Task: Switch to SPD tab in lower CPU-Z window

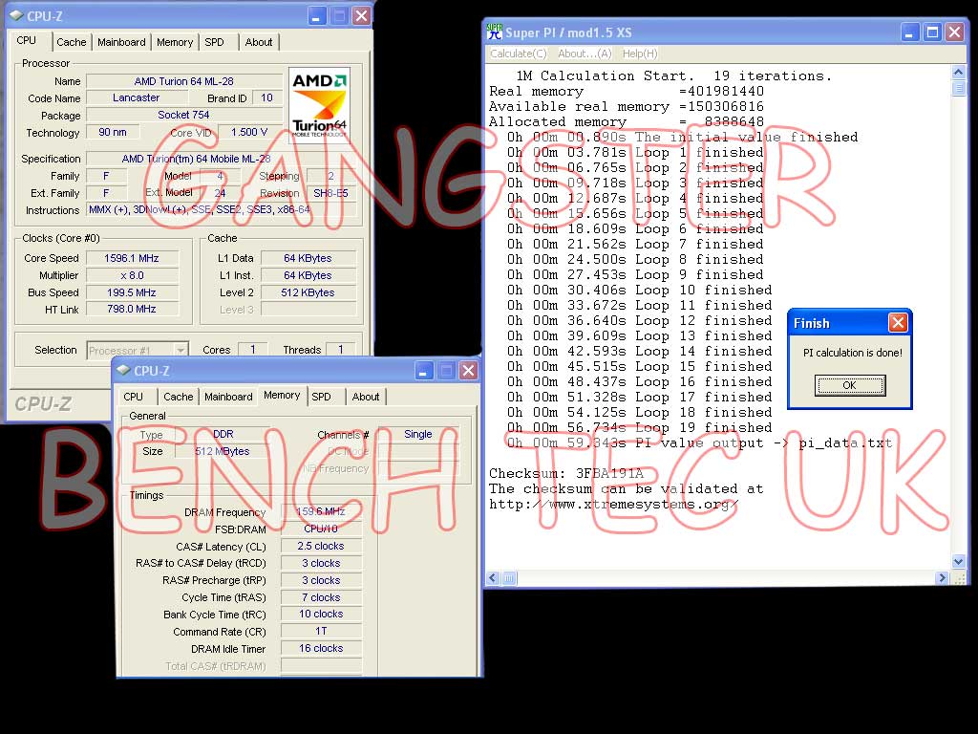Action: (321, 397)
